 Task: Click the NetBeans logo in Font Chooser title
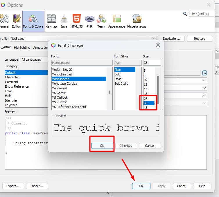(x=53, y=45)
